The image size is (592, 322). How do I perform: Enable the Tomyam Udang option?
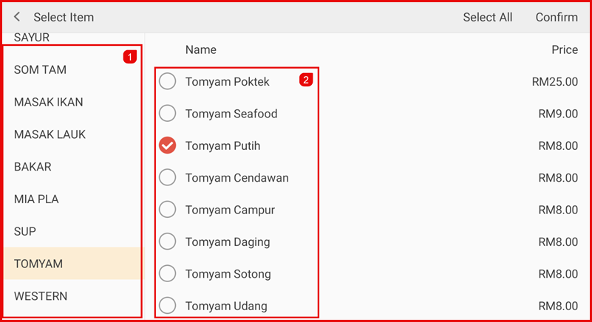(168, 306)
